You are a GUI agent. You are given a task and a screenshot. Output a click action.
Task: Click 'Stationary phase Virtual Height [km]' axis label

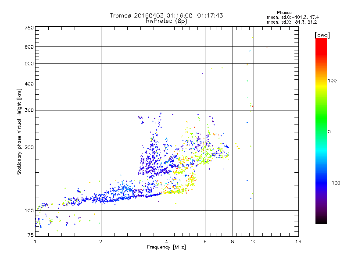pyautogui.click(x=19, y=132)
